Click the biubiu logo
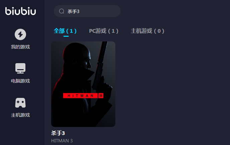Viewport: 230px width, 145px height. 20,11
